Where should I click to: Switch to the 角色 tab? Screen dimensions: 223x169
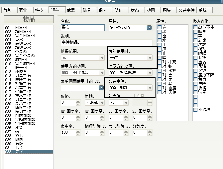tap(9, 10)
